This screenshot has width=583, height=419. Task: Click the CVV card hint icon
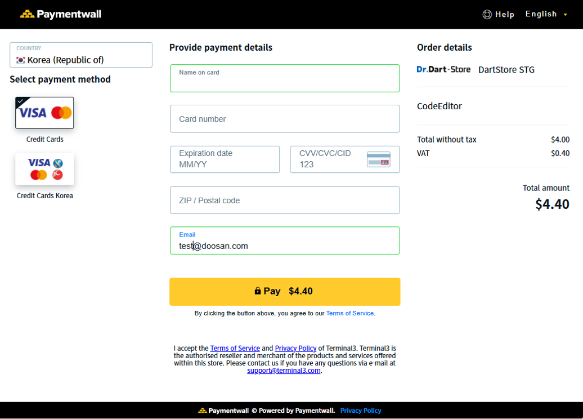coord(378,159)
